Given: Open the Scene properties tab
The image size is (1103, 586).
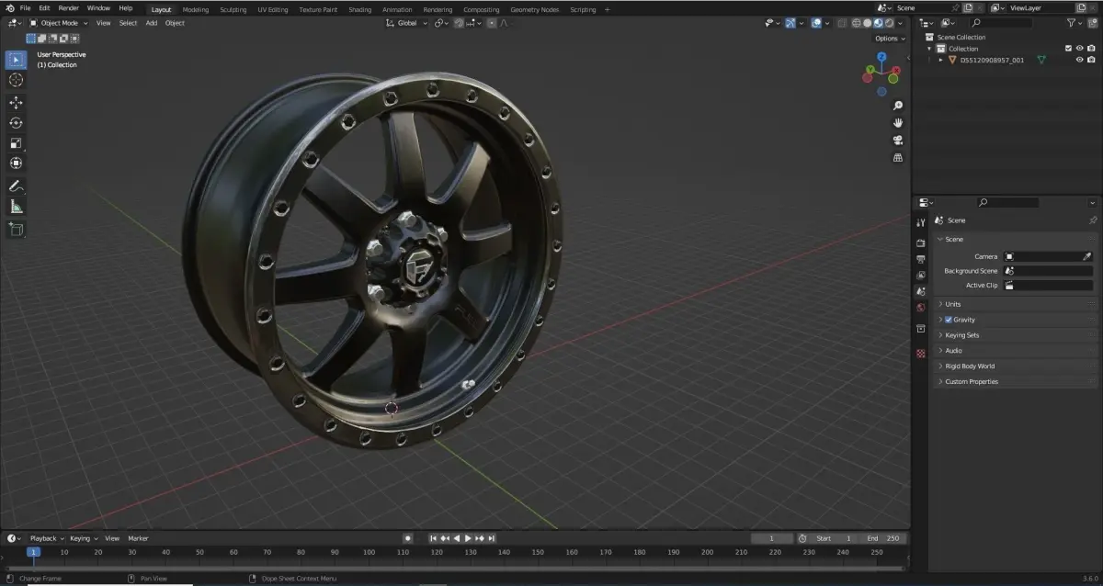Looking at the screenshot, I should [921, 291].
